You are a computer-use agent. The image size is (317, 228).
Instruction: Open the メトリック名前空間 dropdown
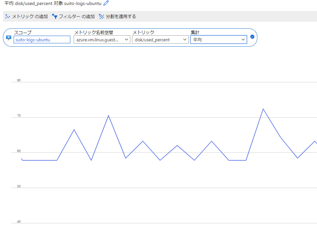coord(102,40)
